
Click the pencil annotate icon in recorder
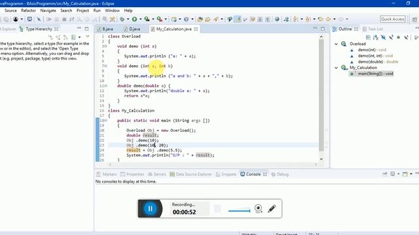pyautogui.click(x=272, y=208)
